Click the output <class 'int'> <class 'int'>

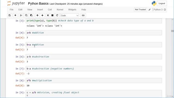tap(44, 26)
